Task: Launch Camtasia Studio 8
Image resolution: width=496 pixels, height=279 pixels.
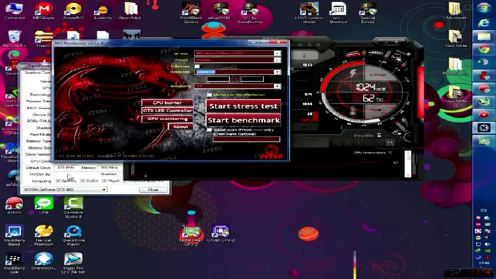Action: tap(73, 208)
